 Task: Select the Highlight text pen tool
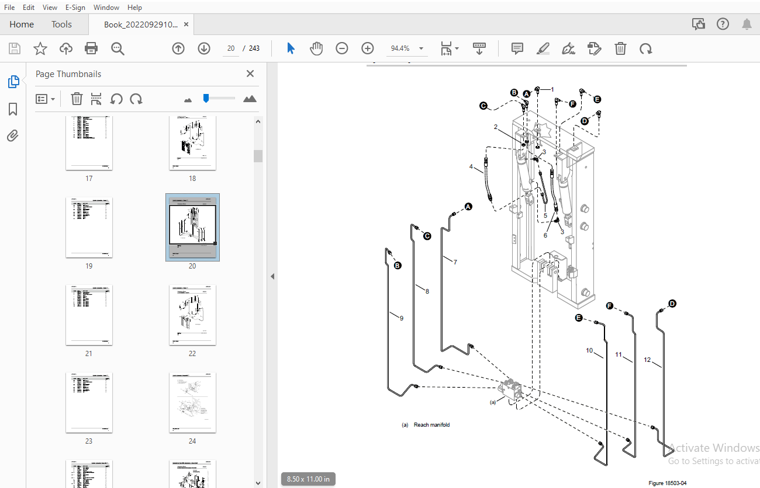click(x=543, y=48)
